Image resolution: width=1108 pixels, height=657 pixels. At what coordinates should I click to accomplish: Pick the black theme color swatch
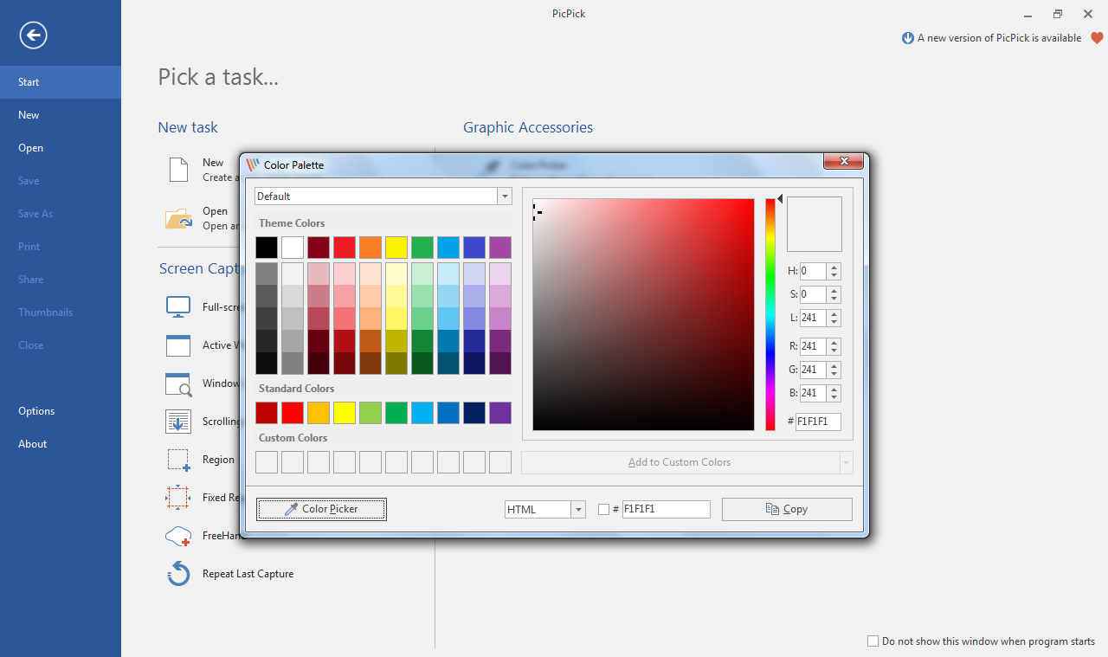267,248
